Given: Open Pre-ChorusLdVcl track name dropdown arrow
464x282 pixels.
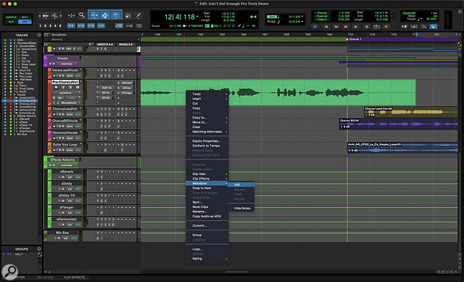Looking at the screenshot, I should pos(81,82).
